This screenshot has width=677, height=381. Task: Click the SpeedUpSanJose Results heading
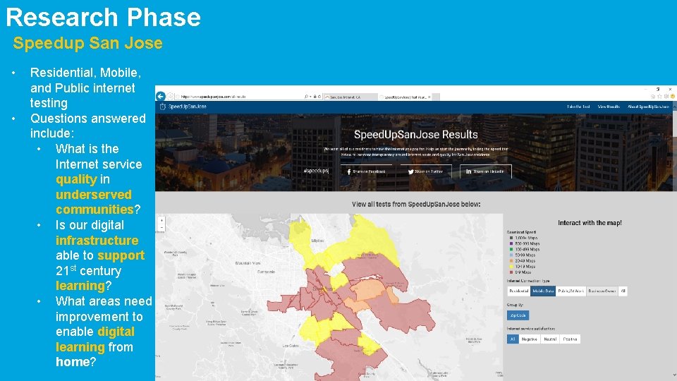click(416, 135)
